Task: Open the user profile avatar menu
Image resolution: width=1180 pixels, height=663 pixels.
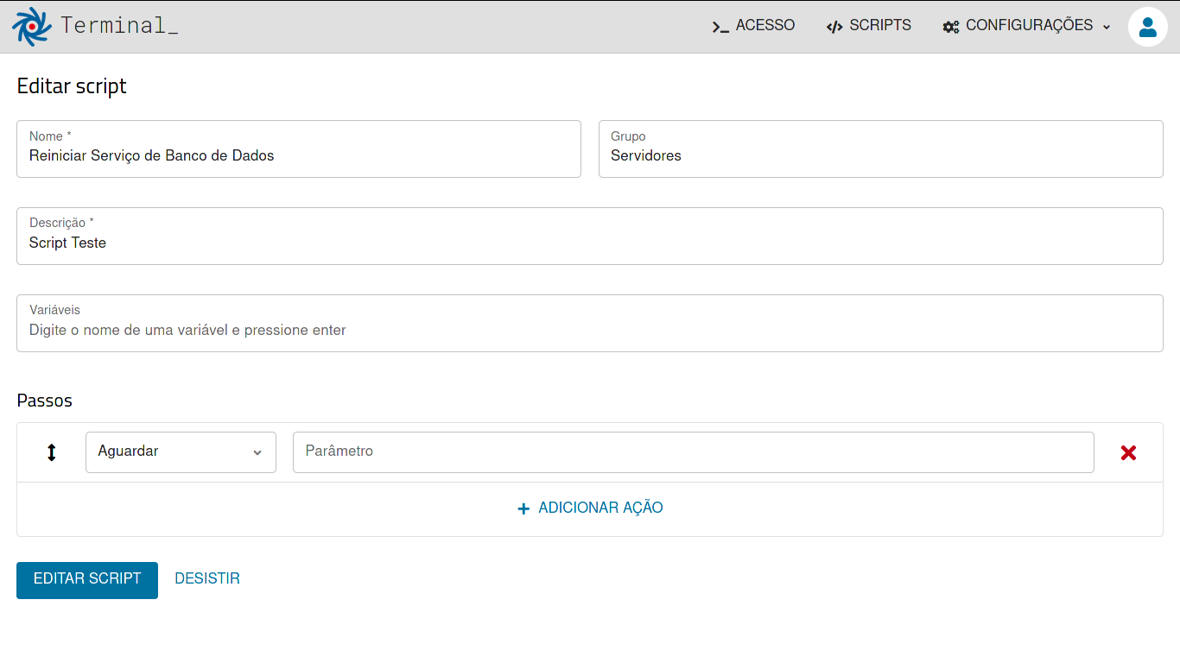Action: (1148, 27)
